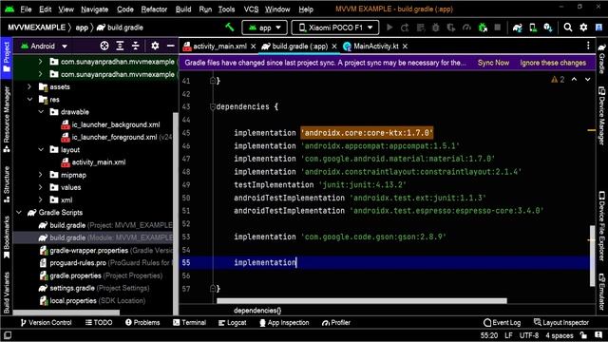Run the app with the play icon
The height and width of the screenshot is (342, 608).
389,28
